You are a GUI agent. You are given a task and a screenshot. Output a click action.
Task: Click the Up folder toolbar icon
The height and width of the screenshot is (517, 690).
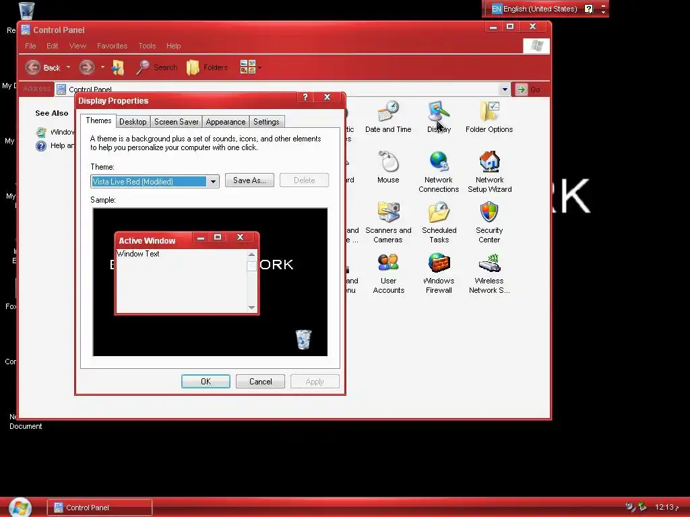click(x=118, y=67)
